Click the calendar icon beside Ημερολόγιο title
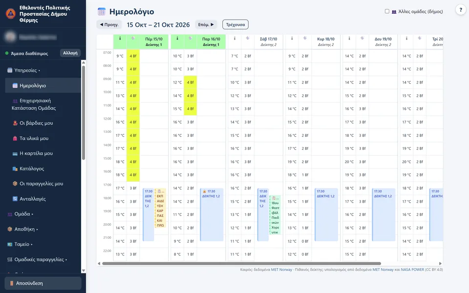The height and width of the screenshot is (293, 469). click(102, 12)
